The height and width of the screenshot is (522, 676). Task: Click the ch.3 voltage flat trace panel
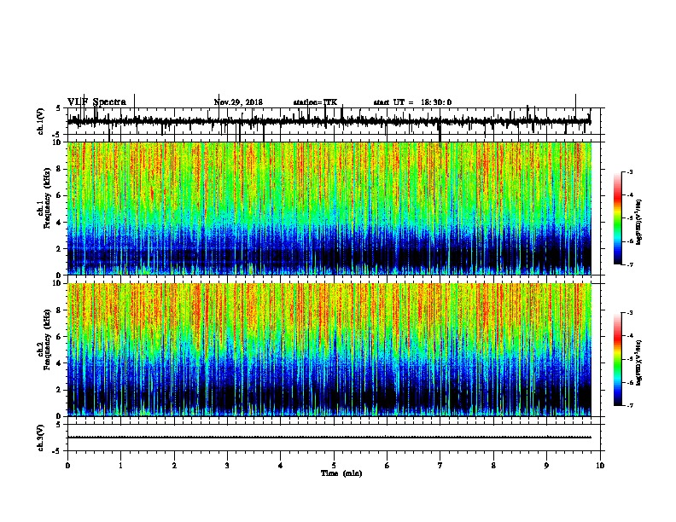(335, 438)
